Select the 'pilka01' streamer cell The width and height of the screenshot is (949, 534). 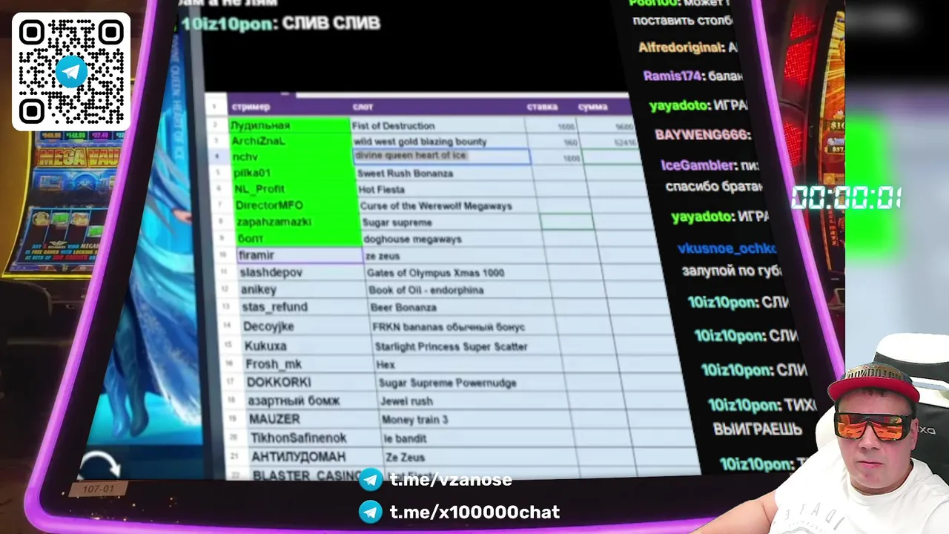click(x=294, y=173)
